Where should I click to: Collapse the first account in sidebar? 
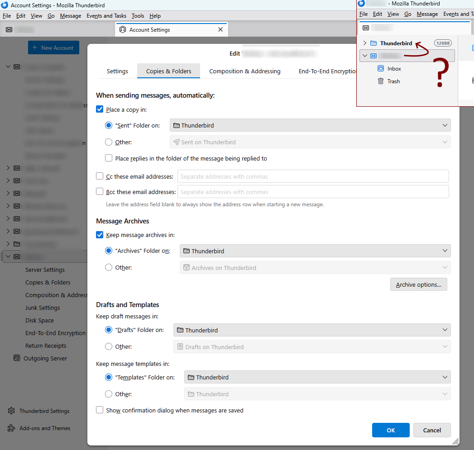8,67
